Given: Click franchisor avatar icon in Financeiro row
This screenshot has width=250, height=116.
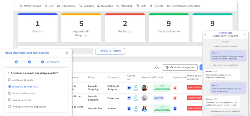Looking at the screenshot, I should point(136,98).
